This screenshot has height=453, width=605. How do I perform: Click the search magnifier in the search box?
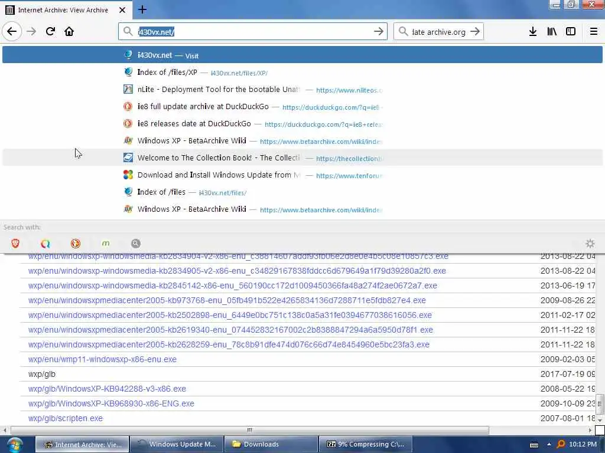click(403, 32)
